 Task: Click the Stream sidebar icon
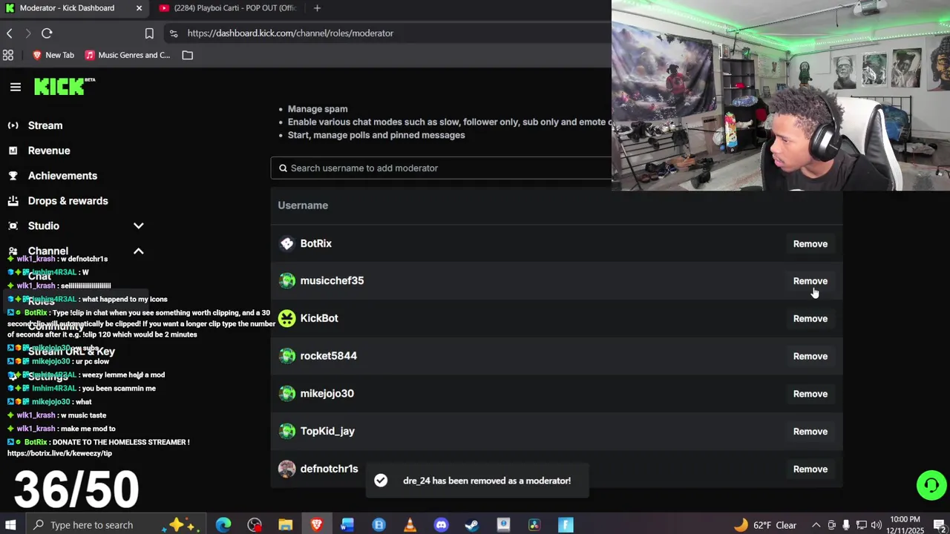[x=13, y=125]
